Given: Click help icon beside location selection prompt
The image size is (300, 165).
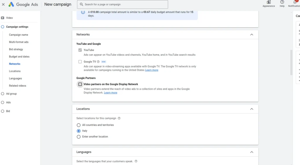Looking at the screenshot, I should click(x=119, y=118).
